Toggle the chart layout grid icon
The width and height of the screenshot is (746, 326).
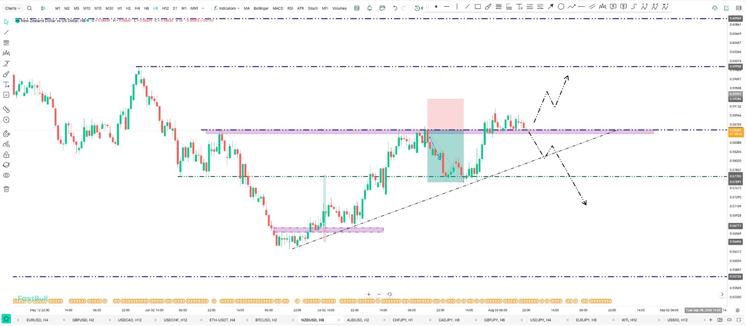pyautogui.click(x=720, y=320)
